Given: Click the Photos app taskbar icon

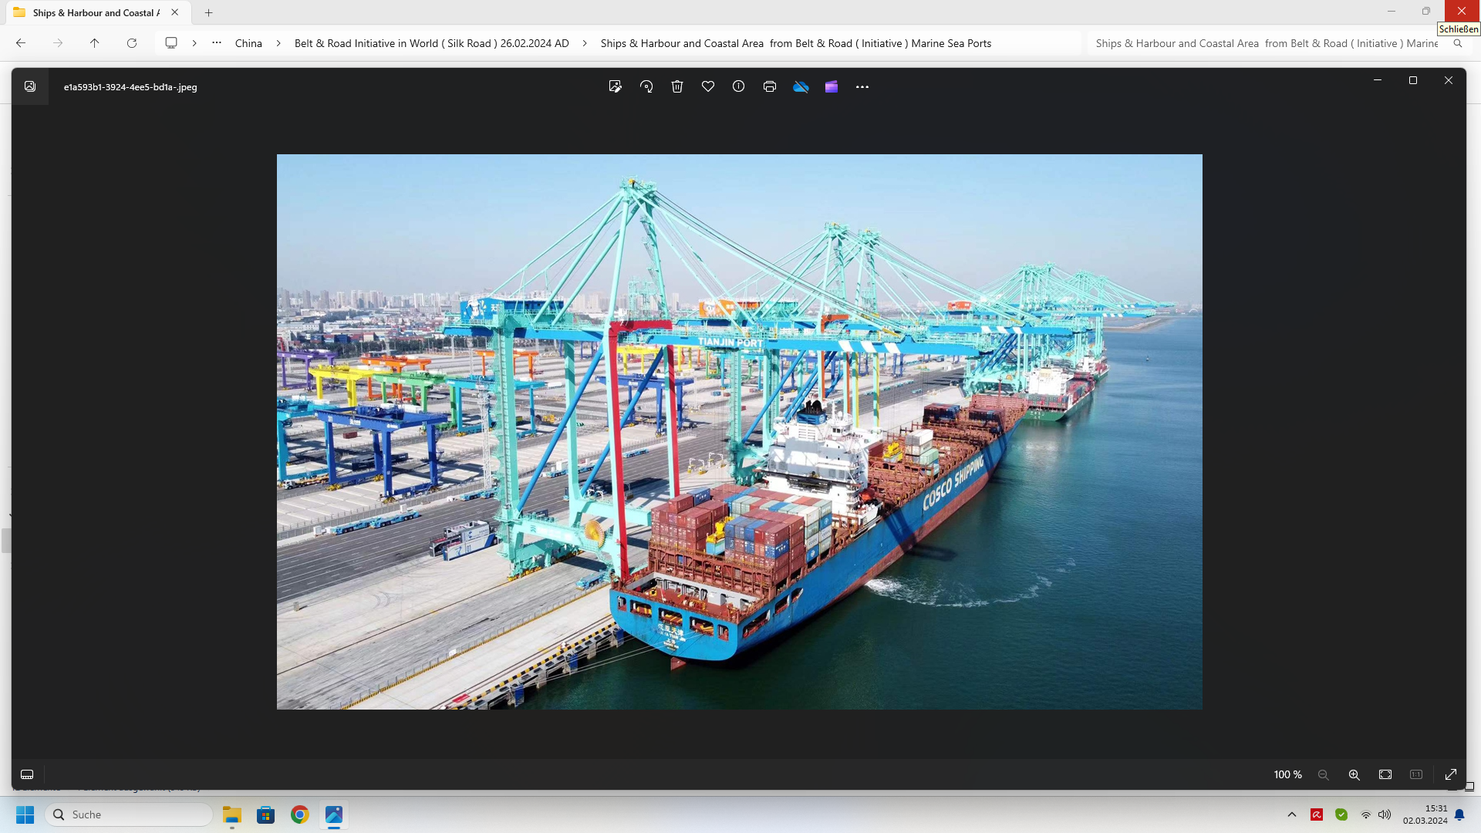Looking at the screenshot, I should coord(334,814).
